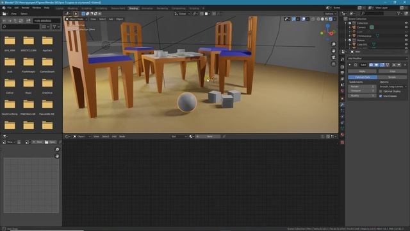This screenshot has width=410, height=231.
Task: Switch to the Layout workspace tab
Action: (x=60, y=8)
